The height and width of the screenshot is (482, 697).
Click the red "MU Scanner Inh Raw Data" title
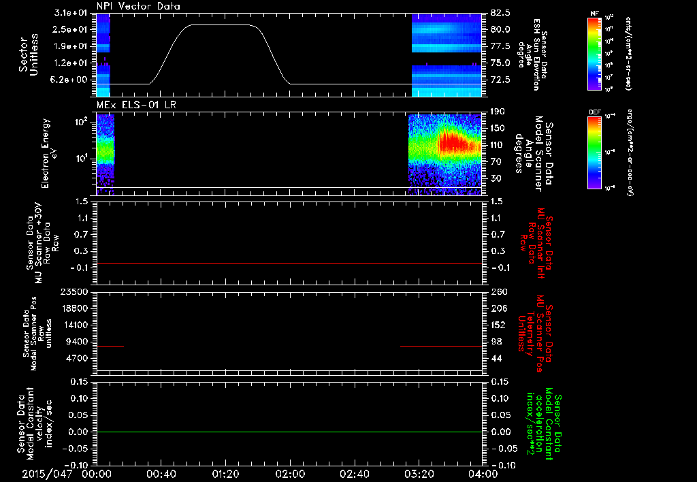click(536, 243)
